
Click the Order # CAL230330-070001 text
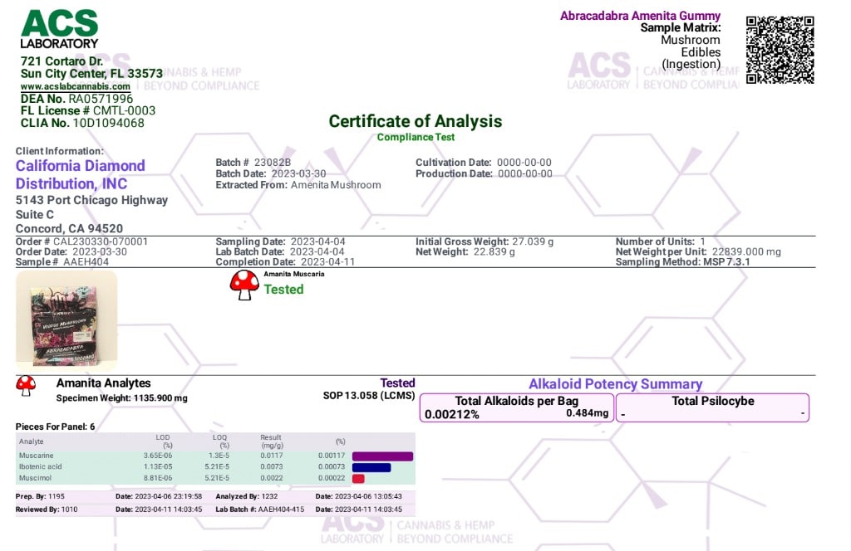tap(81, 241)
